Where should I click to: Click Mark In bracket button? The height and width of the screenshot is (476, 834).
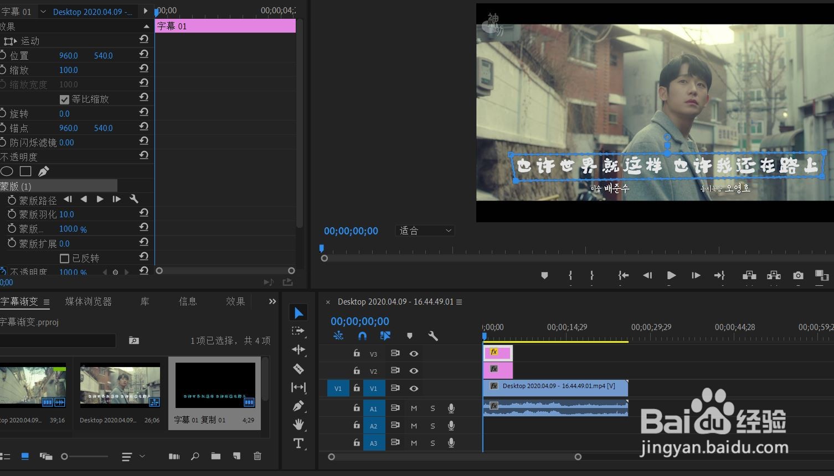(x=570, y=275)
